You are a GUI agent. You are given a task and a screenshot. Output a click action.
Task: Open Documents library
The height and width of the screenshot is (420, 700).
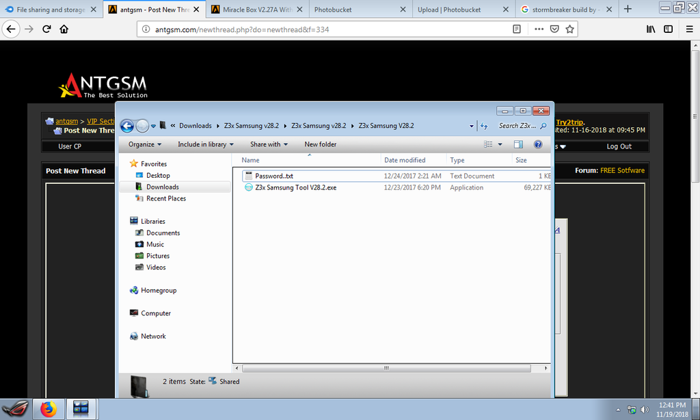(163, 233)
